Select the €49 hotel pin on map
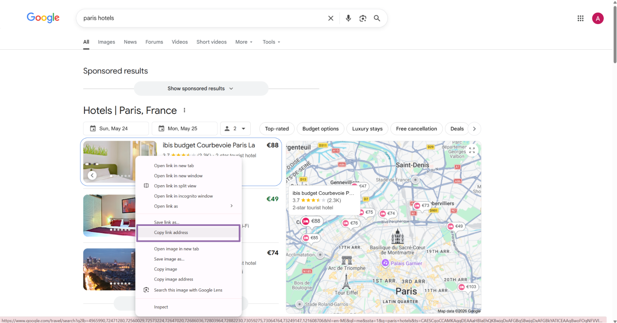This screenshot has height=323, width=617. (456, 226)
